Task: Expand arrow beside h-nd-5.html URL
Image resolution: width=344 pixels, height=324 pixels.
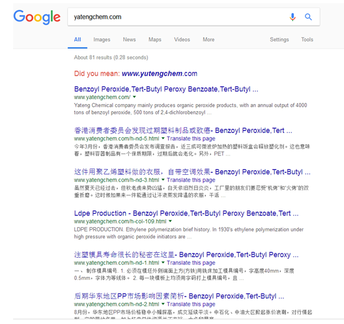Action: coord(163,138)
